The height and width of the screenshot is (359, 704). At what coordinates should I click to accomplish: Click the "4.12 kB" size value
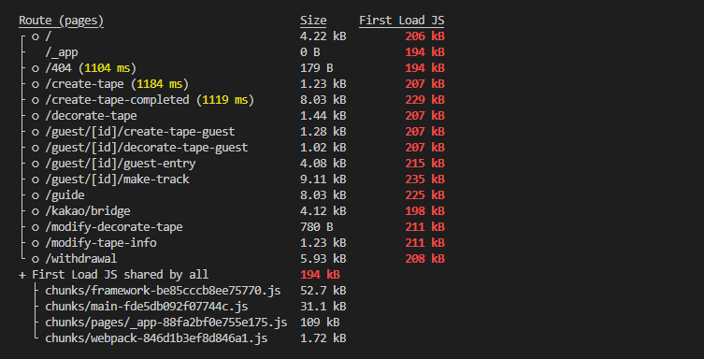(x=323, y=211)
